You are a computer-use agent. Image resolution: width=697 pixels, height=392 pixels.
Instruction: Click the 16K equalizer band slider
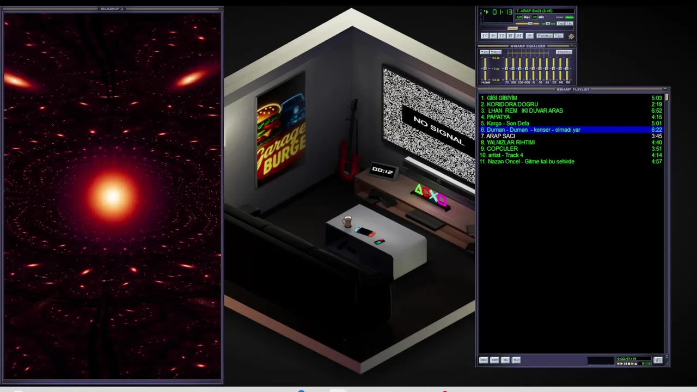(567, 69)
